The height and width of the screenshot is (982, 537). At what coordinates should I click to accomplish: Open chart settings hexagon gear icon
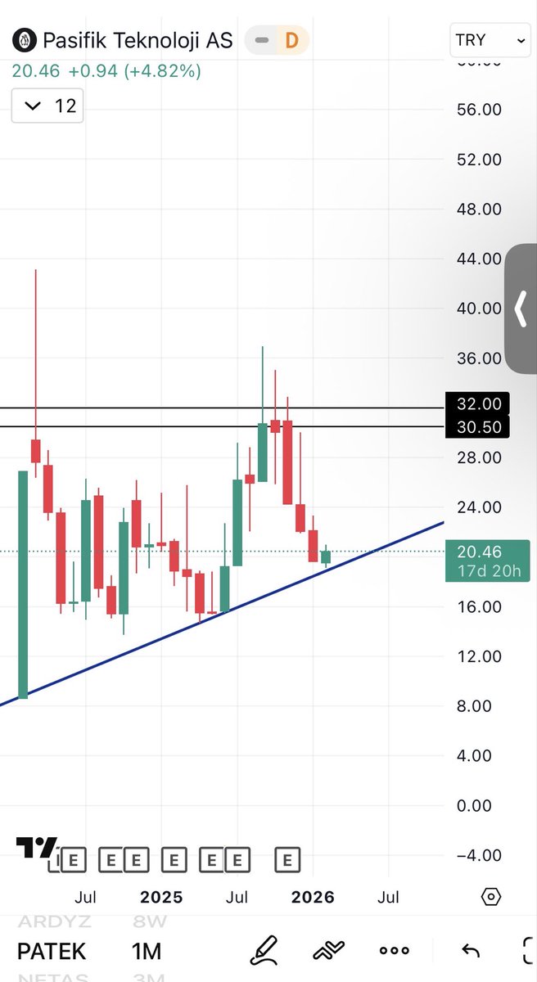coord(490,897)
